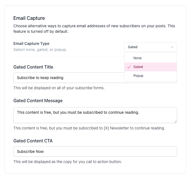Click helper text about call to action button
This screenshot has height=179, width=191.
click(x=68, y=162)
